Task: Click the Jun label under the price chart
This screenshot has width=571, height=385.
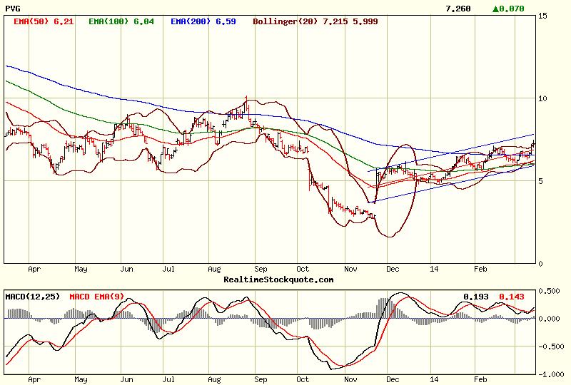Action: tap(126, 269)
